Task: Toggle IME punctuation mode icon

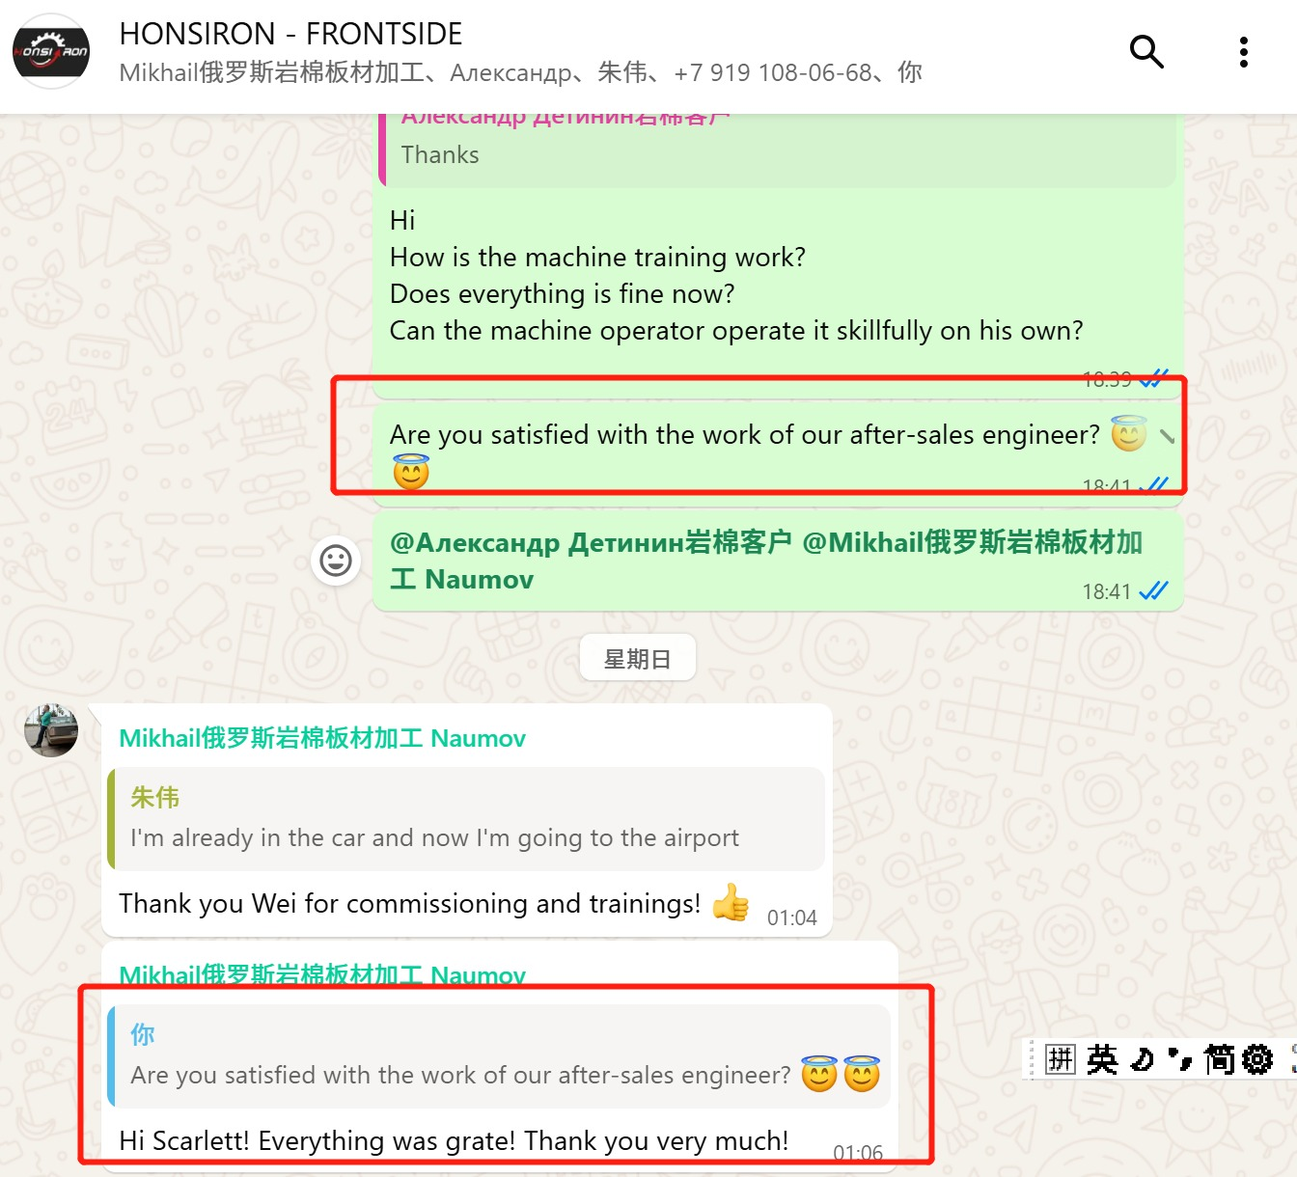Action: point(1180,1059)
